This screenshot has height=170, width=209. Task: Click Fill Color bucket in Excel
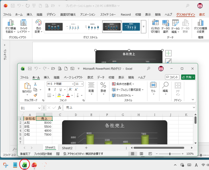(x=59, y=95)
